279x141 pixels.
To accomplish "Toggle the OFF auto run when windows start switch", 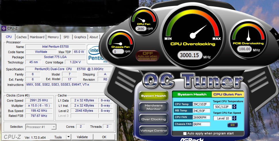I will tap(147, 56).
